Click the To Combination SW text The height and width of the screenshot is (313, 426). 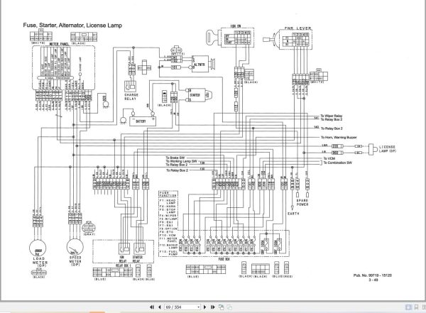tap(337, 163)
